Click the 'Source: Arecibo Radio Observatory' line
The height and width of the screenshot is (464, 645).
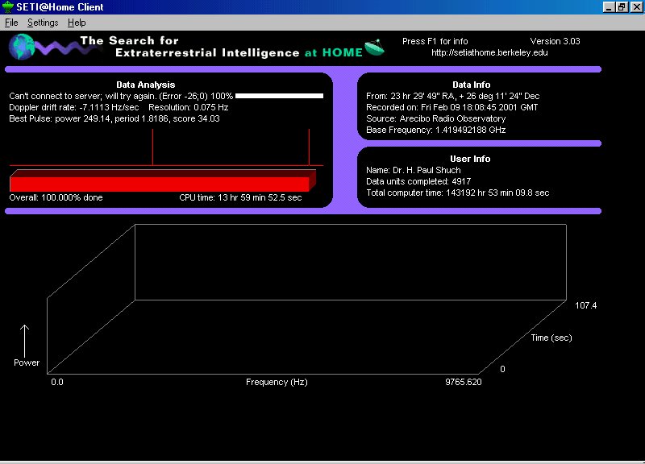pos(436,118)
